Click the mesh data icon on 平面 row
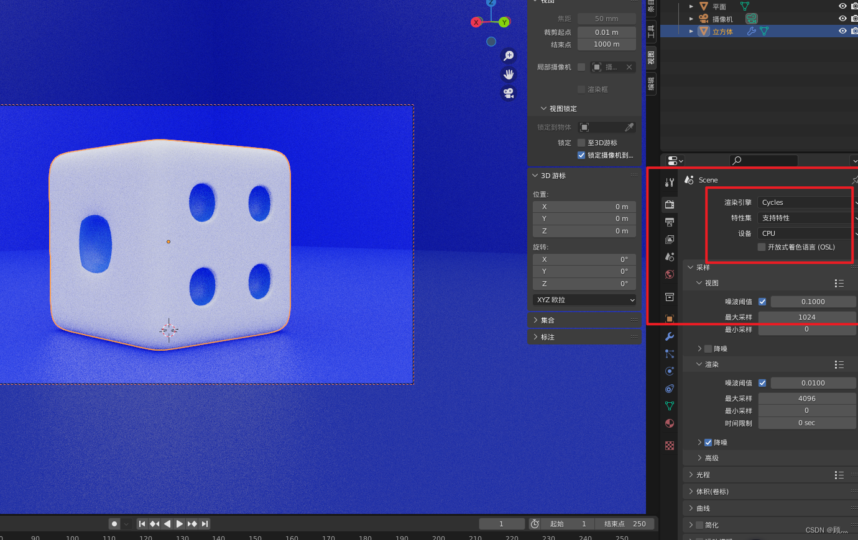This screenshot has height=540, width=858. 745,6
